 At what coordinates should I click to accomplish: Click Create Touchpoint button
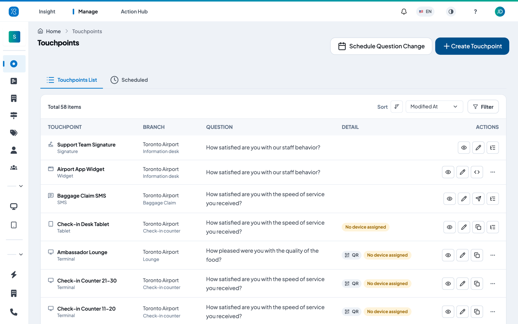[472, 46]
